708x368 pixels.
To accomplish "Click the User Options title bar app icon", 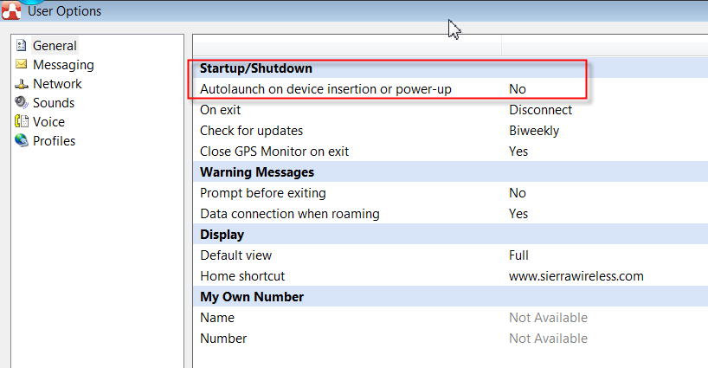I will (x=11, y=10).
